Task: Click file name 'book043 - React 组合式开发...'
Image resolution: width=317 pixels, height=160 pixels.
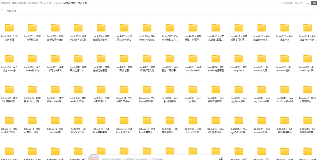Action: tap(9, 130)
